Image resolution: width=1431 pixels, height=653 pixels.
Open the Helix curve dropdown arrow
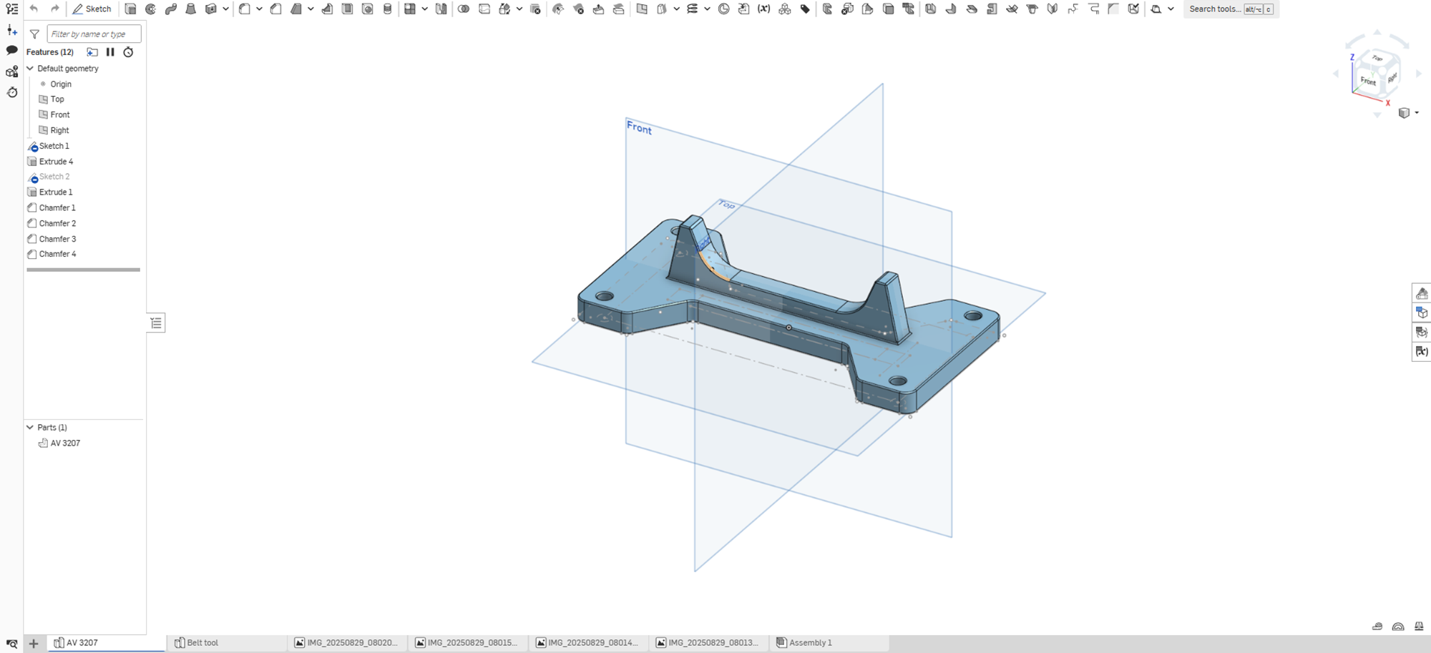pos(707,9)
